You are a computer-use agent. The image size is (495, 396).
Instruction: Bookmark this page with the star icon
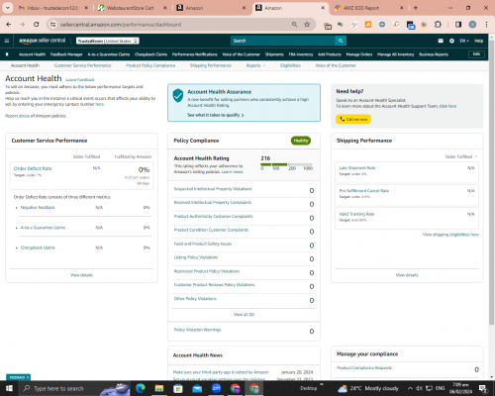coord(307,25)
